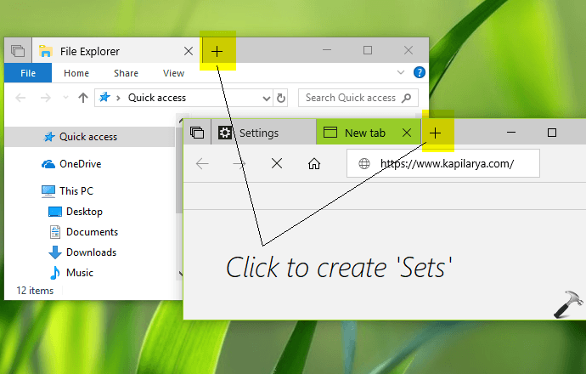Collapse the ribbon using the chevron
586x374 pixels.
[x=402, y=73]
